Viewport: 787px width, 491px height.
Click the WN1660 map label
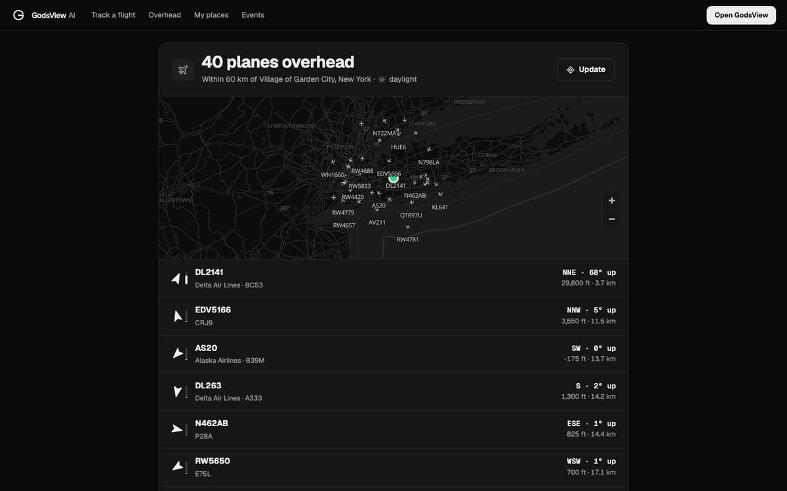[x=333, y=175]
